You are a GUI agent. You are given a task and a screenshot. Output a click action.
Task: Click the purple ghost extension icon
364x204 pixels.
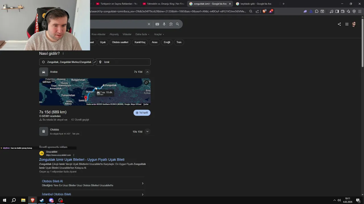[305, 11]
